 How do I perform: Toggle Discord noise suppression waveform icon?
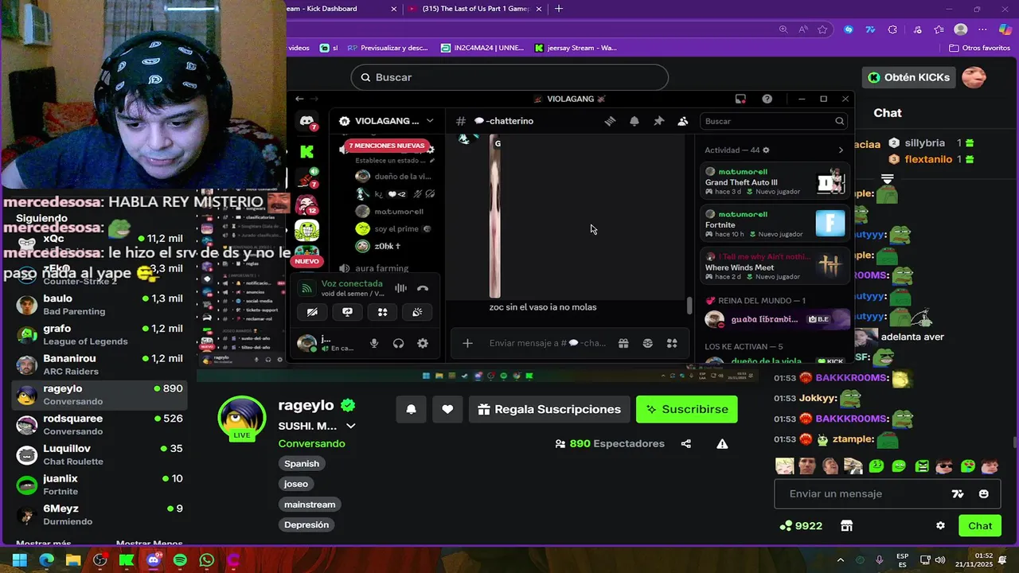click(x=400, y=288)
